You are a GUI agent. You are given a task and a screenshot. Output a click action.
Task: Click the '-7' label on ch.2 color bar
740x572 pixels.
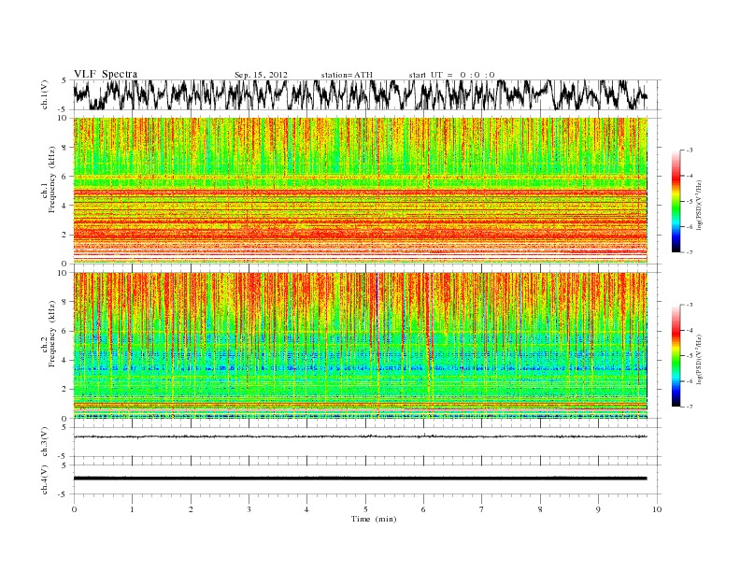[690, 407]
